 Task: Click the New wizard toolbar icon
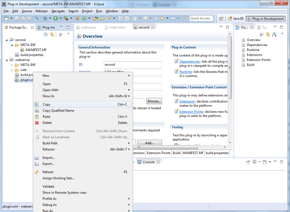pos(6,18)
